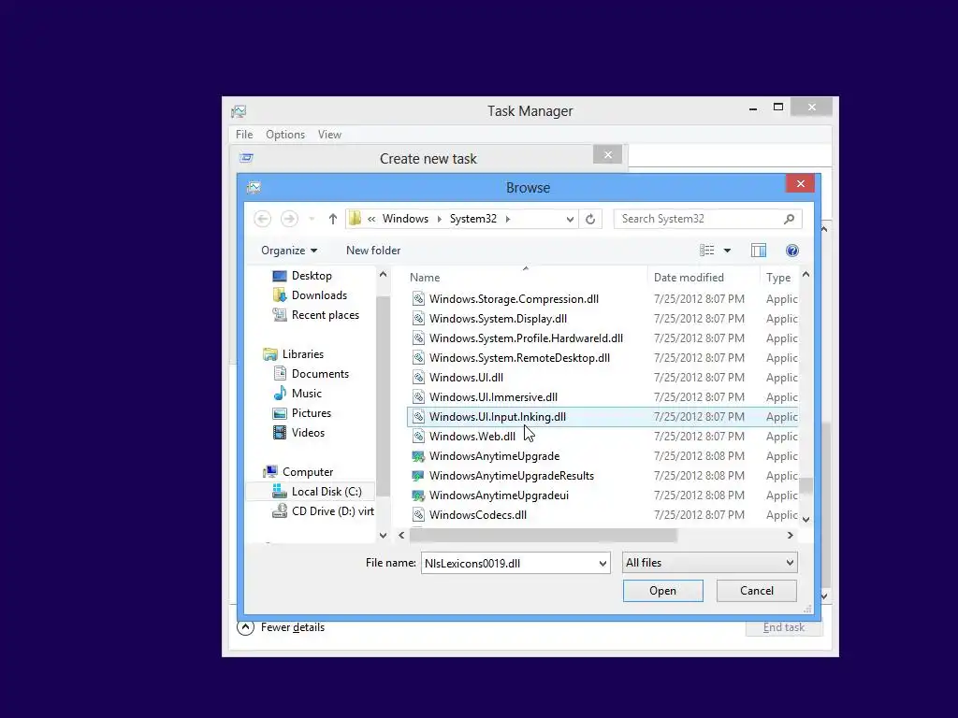Click the End task button in Task Manager

784,627
